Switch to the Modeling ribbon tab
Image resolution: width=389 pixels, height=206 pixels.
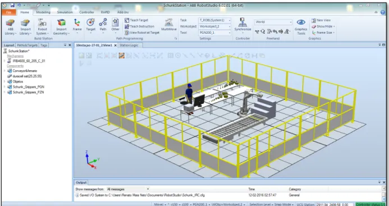pos(43,12)
